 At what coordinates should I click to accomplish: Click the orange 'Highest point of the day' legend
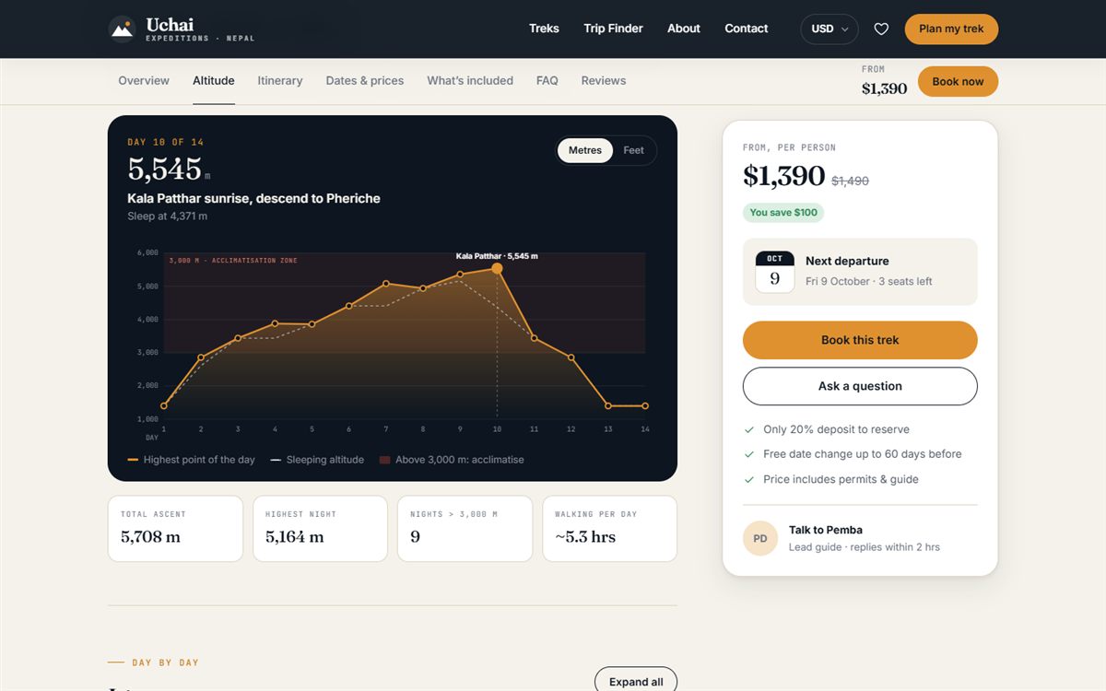coord(192,460)
